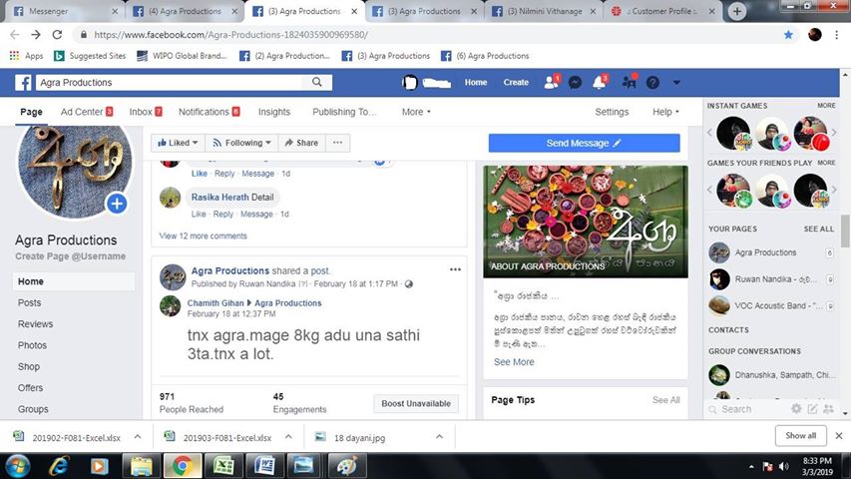Image resolution: width=851 pixels, height=479 pixels.
Task: Click the chat settings gear icon
Action: point(796,408)
